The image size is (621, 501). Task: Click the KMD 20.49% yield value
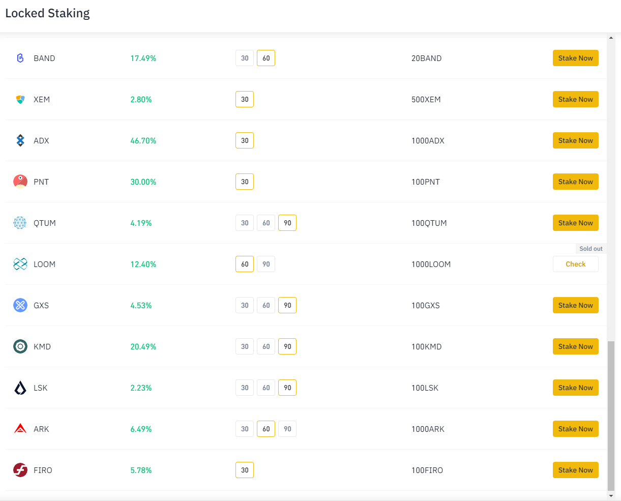click(143, 346)
